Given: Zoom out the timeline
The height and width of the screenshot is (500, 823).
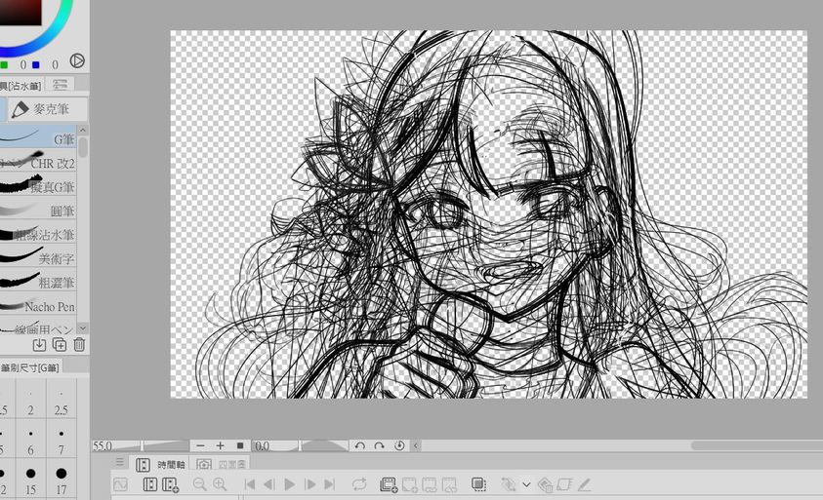Looking at the screenshot, I should coord(199,484).
